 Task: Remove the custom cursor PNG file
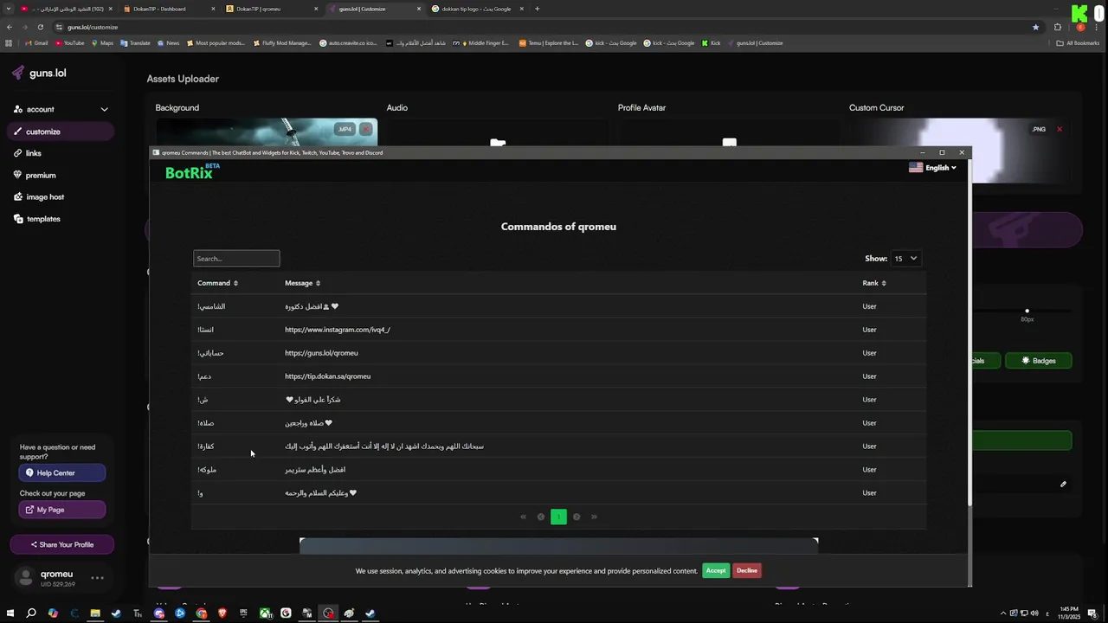[x=1059, y=129]
